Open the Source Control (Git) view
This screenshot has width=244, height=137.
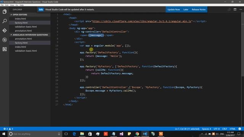(x=5, y=30)
